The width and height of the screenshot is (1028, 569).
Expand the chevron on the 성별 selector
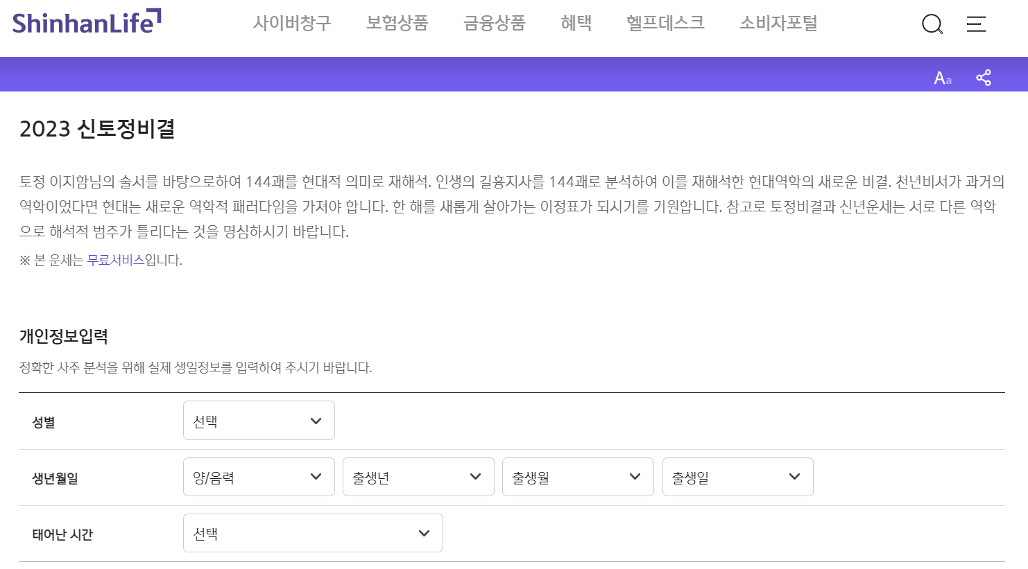(316, 421)
